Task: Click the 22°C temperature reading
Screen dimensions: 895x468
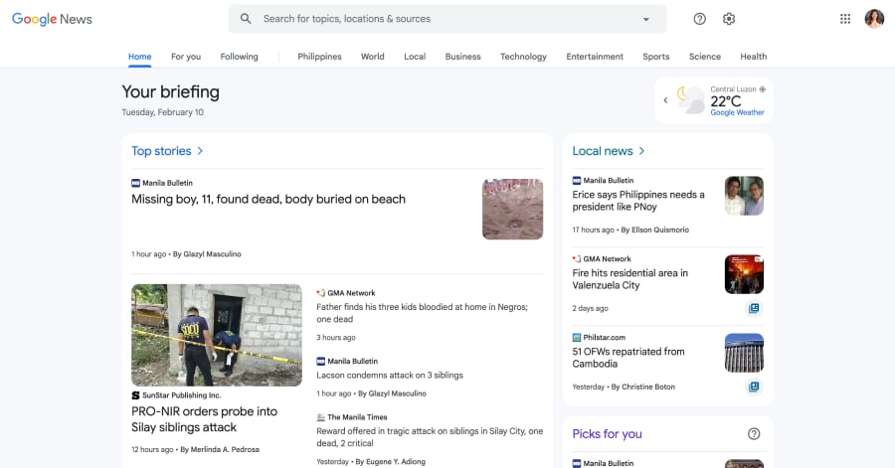Action: tap(726, 101)
